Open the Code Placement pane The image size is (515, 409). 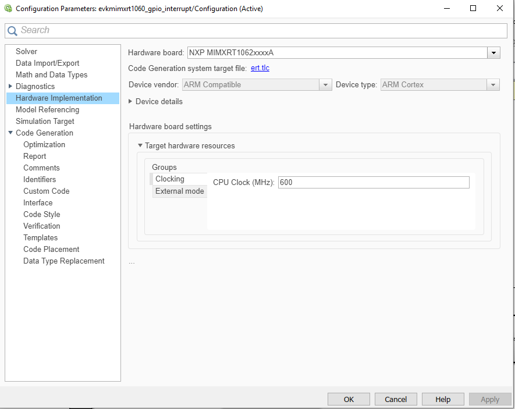51,250
